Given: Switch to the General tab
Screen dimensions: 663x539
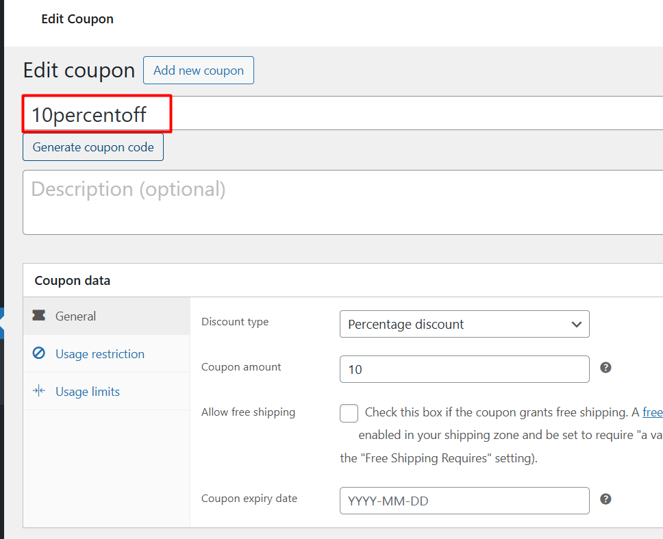Looking at the screenshot, I should tap(75, 316).
